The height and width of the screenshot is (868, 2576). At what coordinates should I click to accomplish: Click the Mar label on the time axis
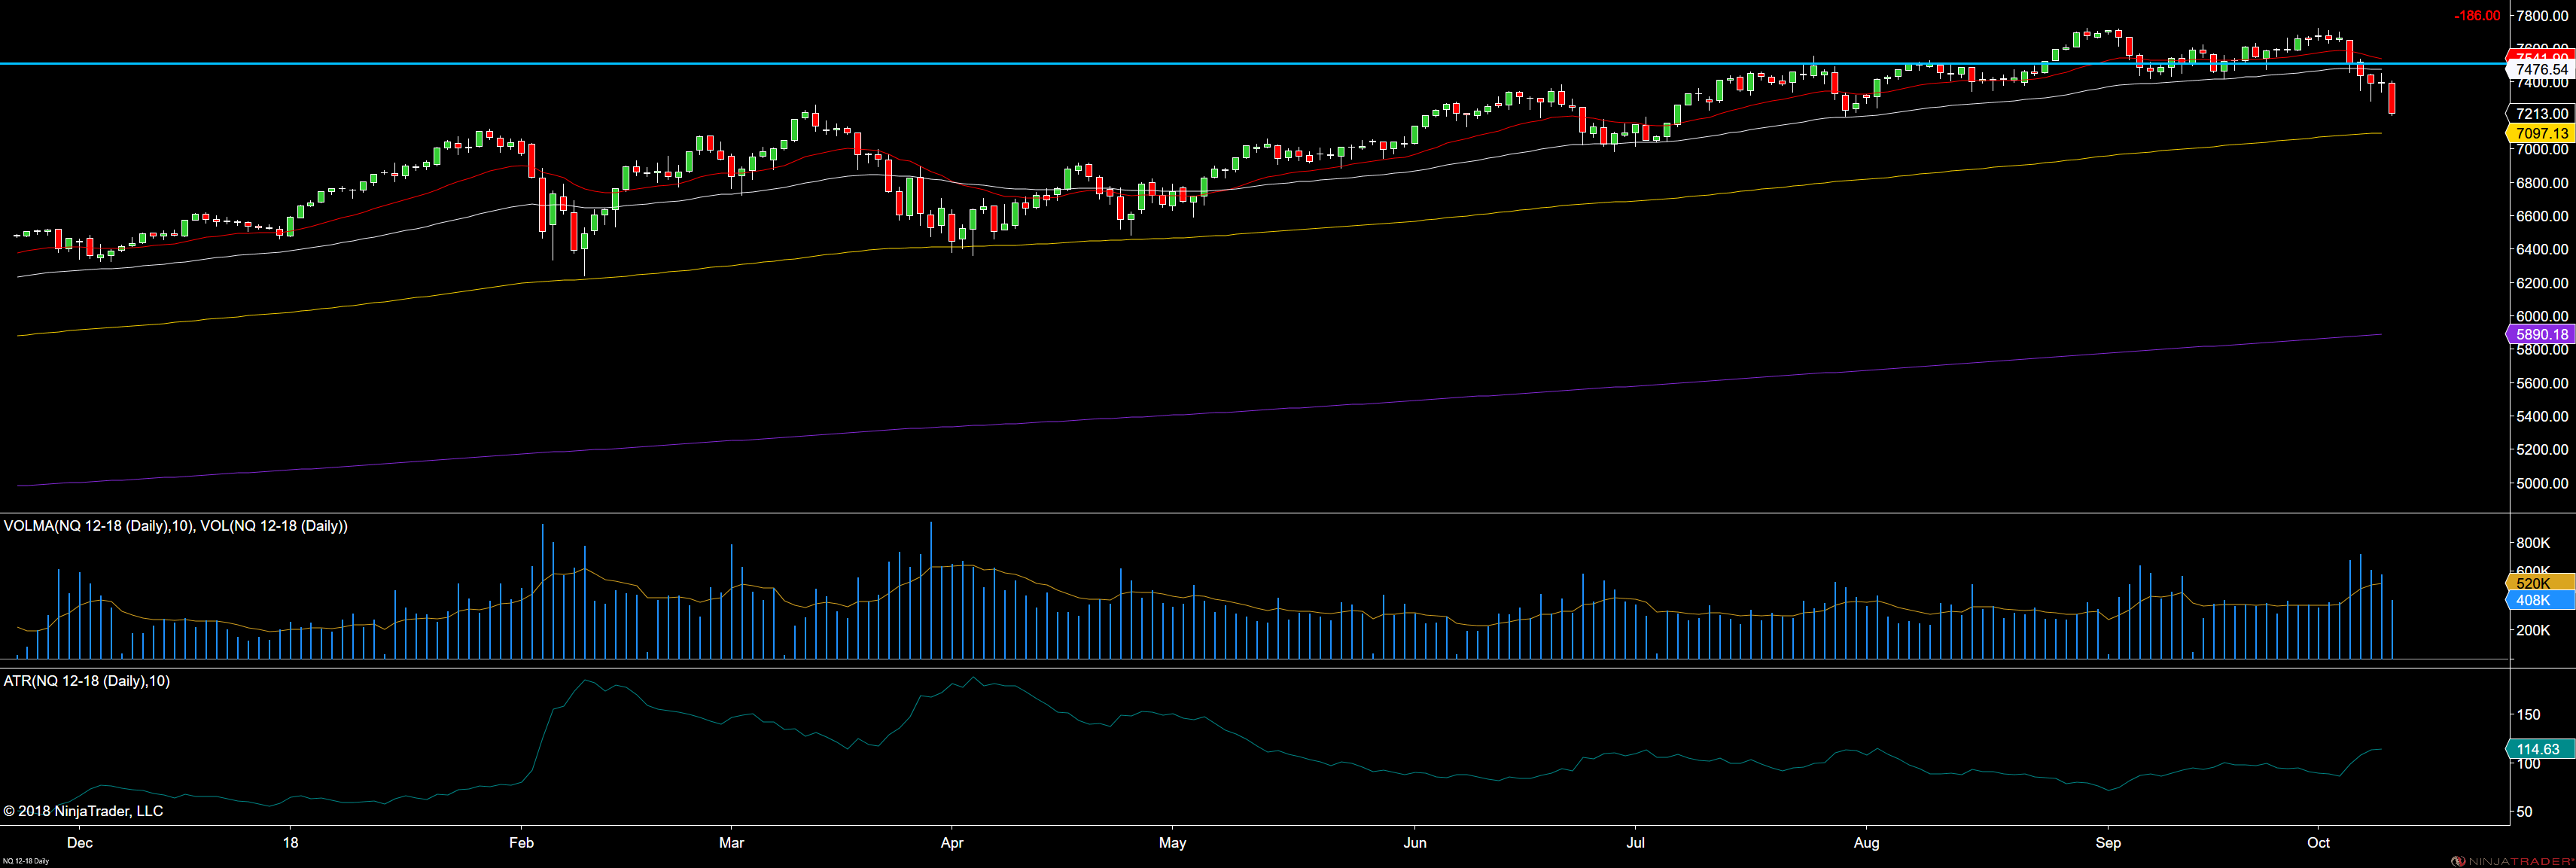(x=732, y=843)
